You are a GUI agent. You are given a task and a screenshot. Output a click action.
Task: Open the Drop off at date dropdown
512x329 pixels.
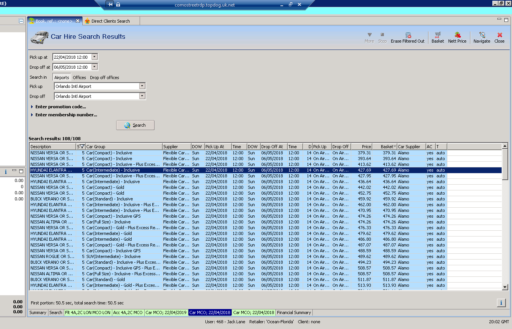tap(95, 67)
